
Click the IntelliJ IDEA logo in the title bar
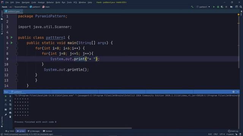2,2
